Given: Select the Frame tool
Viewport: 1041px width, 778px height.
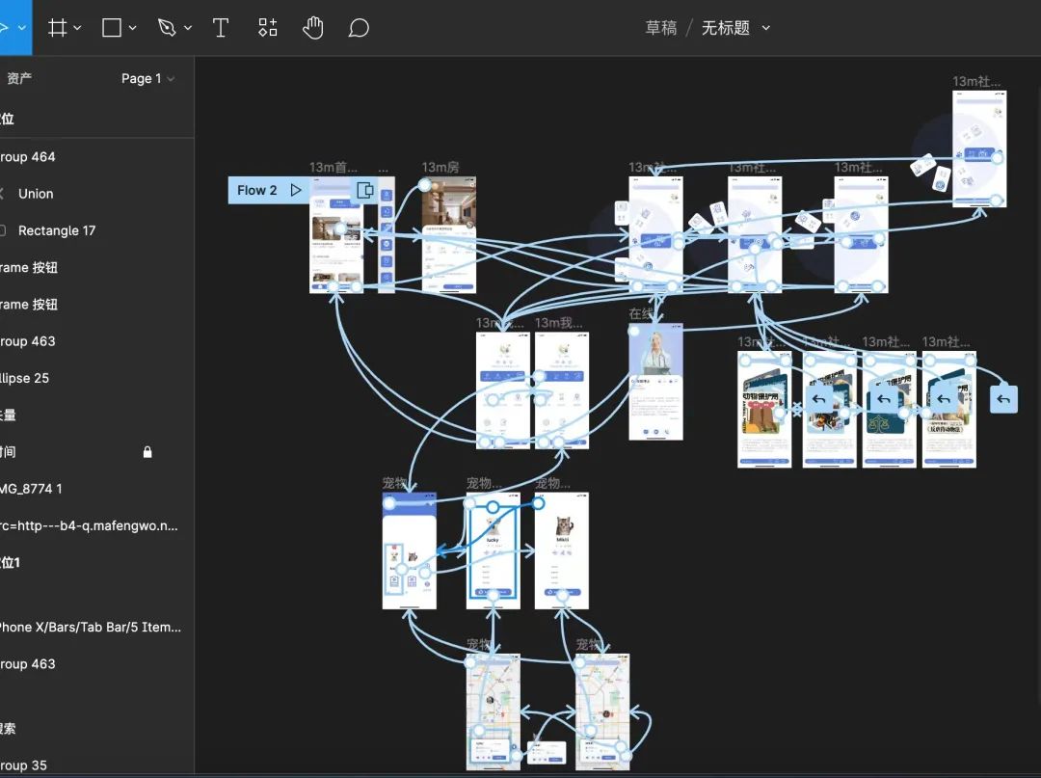Looking at the screenshot, I should coord(58,28).
